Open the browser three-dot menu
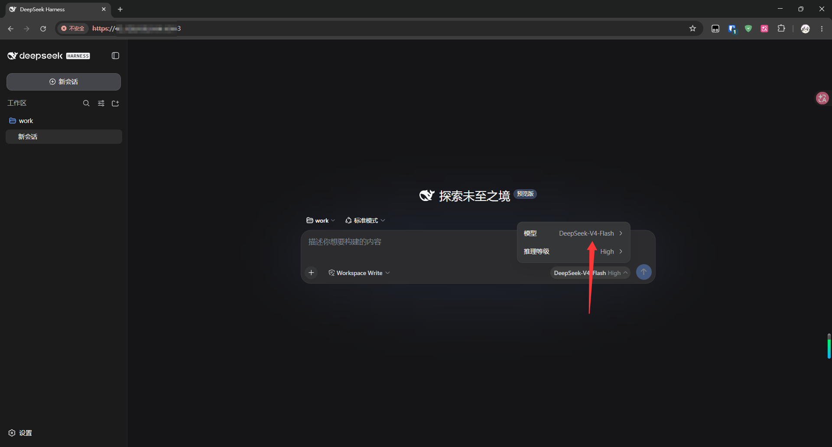The height and width of the screenshot is (447, 832). 822,29
